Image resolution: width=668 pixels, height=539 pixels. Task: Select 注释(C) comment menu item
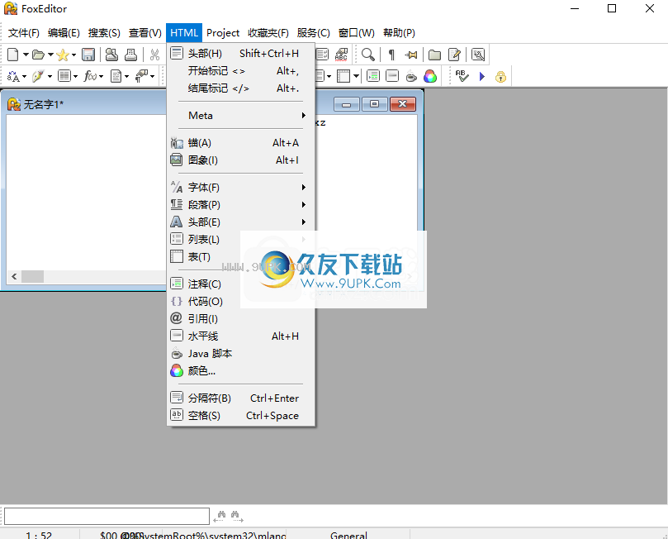241,284
